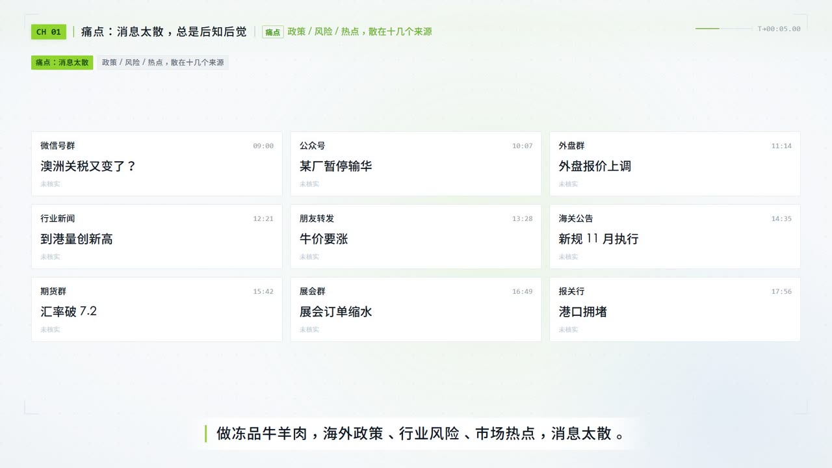Click the solid green "痛点：消息太散" chip

pos(62,62)
